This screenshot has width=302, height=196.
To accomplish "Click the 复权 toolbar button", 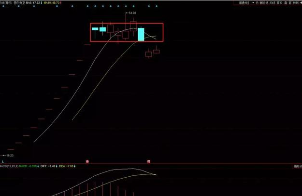I will coord(279,3).
